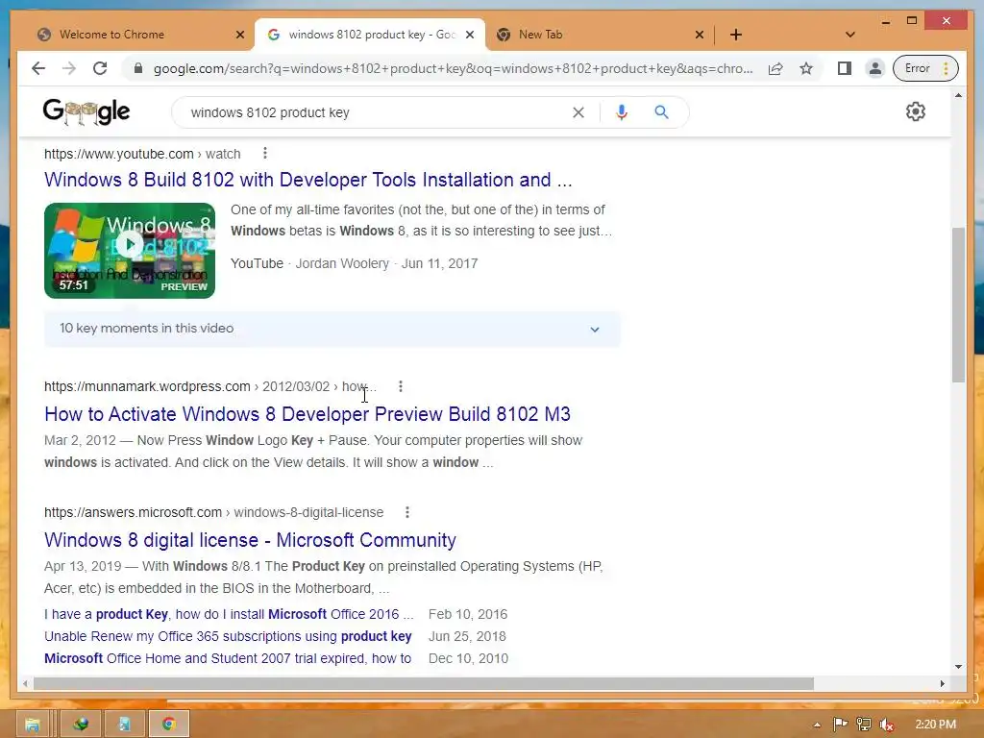The image size is (984, 738).
Task: Show hidden system tray icons
Action: pos(817,725)
